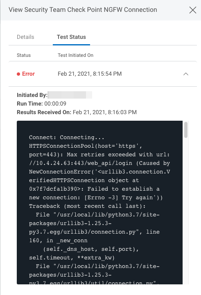
Task: Collapse the Error test result row
Action: 186,74
